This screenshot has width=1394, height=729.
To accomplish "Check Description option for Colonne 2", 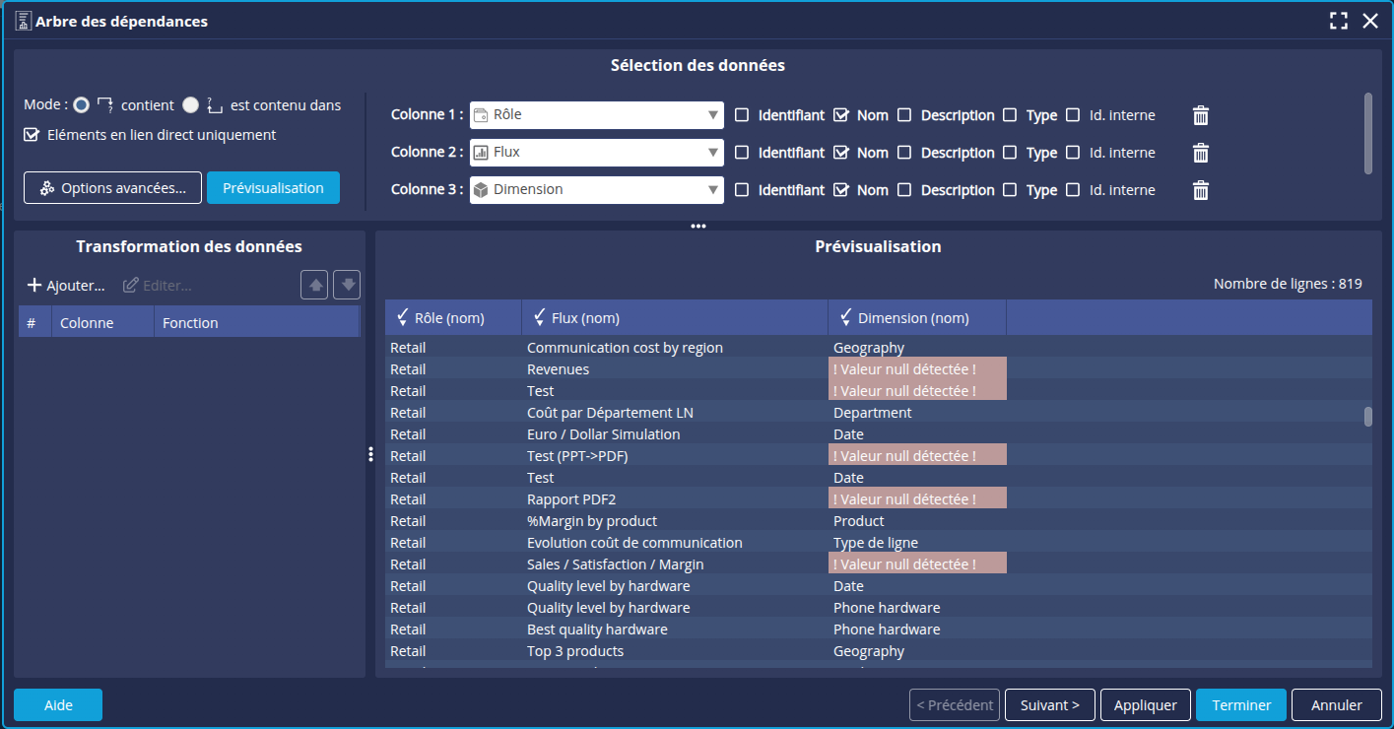I will [x=904, y=153].
